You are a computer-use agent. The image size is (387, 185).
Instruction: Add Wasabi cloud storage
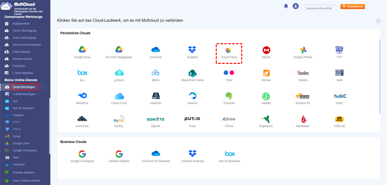tap(266, 96)
